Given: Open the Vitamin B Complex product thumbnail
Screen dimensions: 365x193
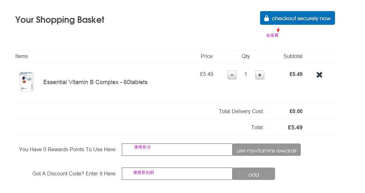Looking at the screenshot, I should click(x=26, y=82).
